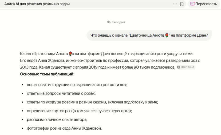Click bullet фотографии роз из сада Анны Ждановой
The height and width of the screenshot is (135, 221).
tap(64, 128)
